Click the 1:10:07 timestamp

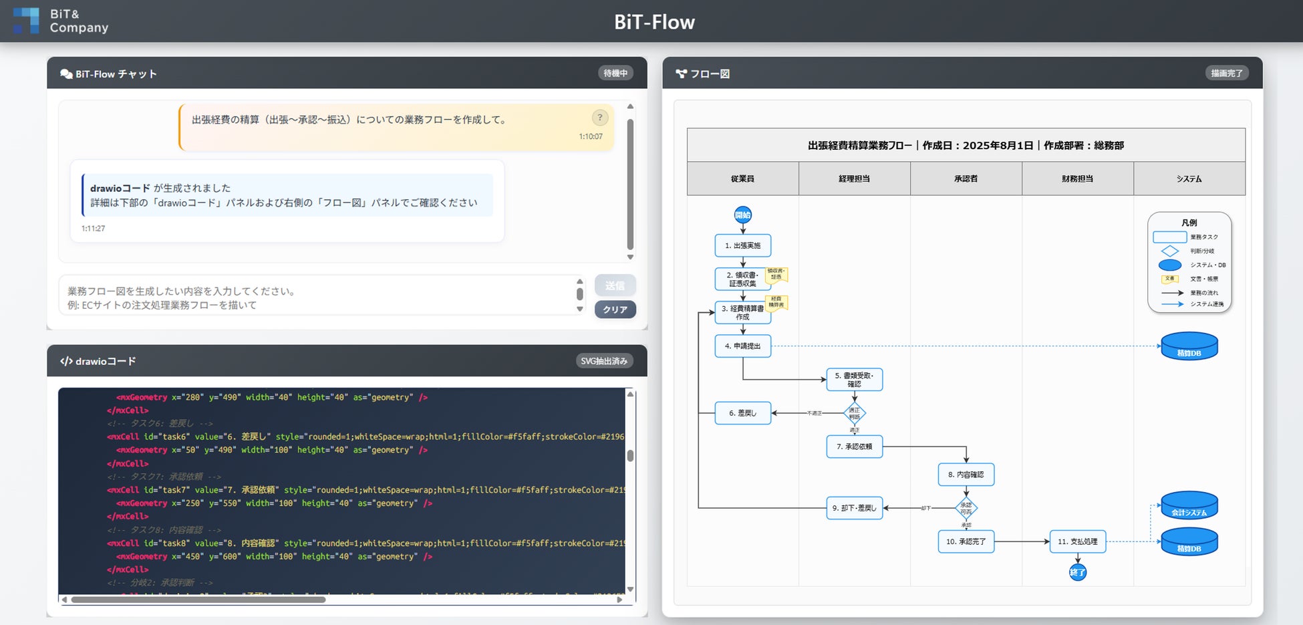(x=591, y=136)
